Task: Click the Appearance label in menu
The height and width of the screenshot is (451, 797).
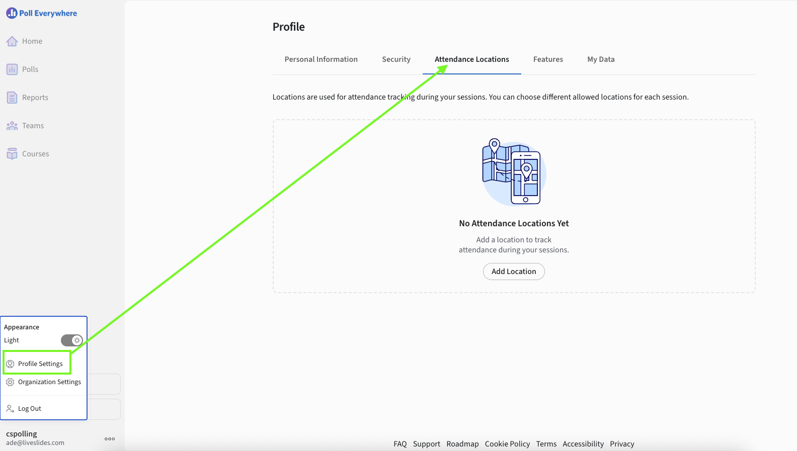Action: tap(22, 327)
